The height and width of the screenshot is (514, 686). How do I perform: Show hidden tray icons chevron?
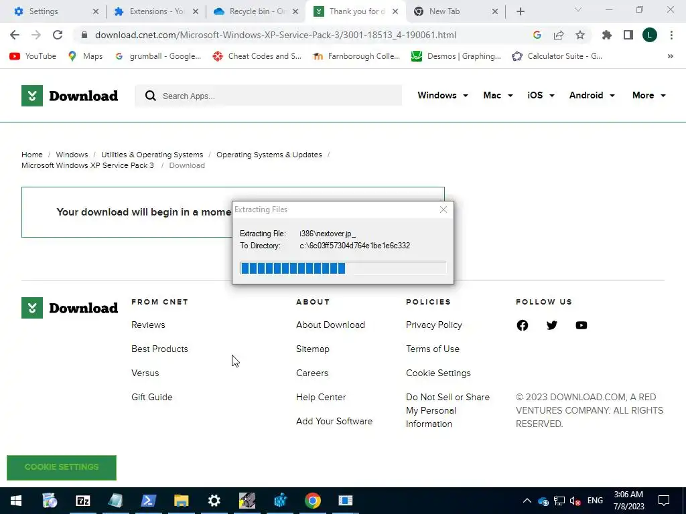click(527, 501)
